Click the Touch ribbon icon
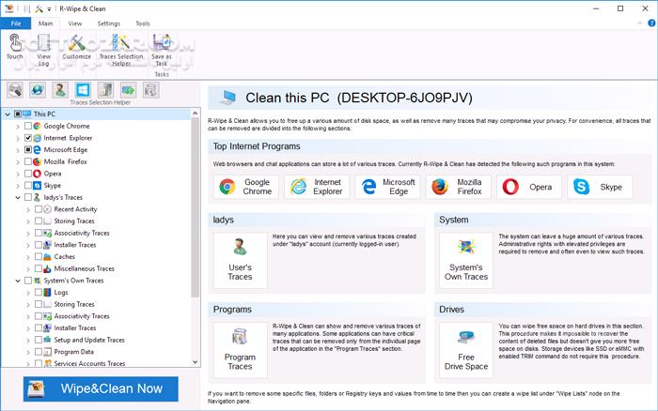The width and height of the screenshot is (658, 411). 14,47
